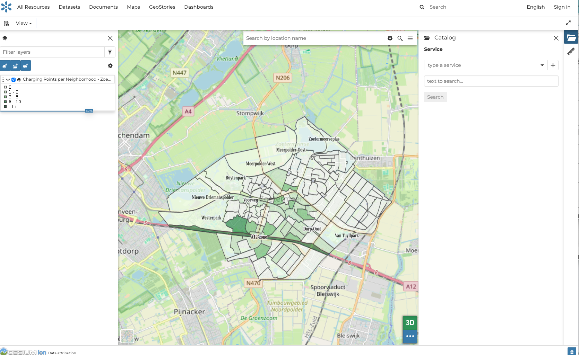
Task: Grab the drag handle of Charging Points layer
Action: click(3, 79)
